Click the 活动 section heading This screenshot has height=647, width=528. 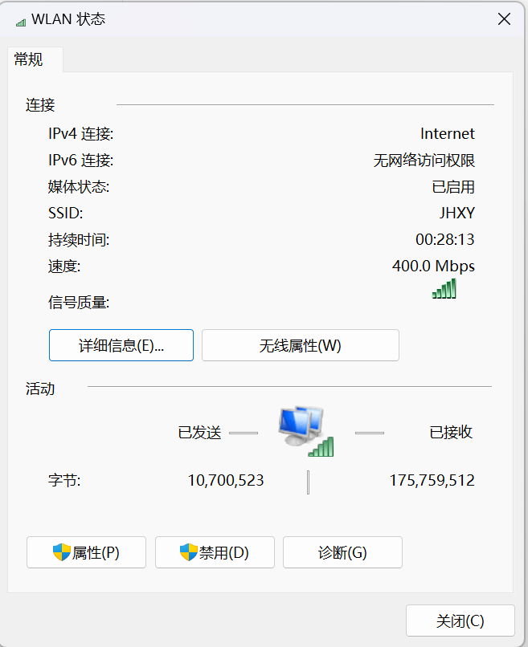point(40,389)
